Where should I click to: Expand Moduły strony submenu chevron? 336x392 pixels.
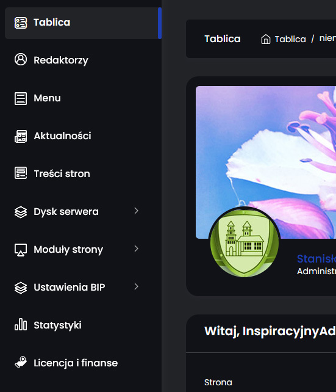coord(136,249)
